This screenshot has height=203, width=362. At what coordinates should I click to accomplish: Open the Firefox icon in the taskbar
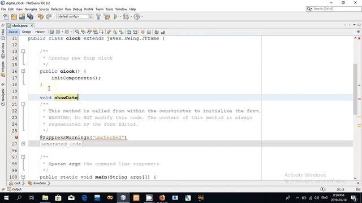(x=162, y=198)
